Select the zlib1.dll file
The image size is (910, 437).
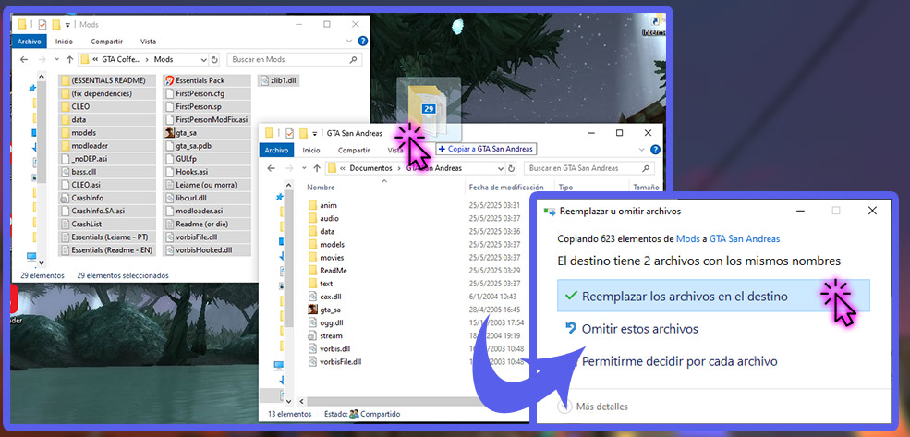(x=278, y=80)
